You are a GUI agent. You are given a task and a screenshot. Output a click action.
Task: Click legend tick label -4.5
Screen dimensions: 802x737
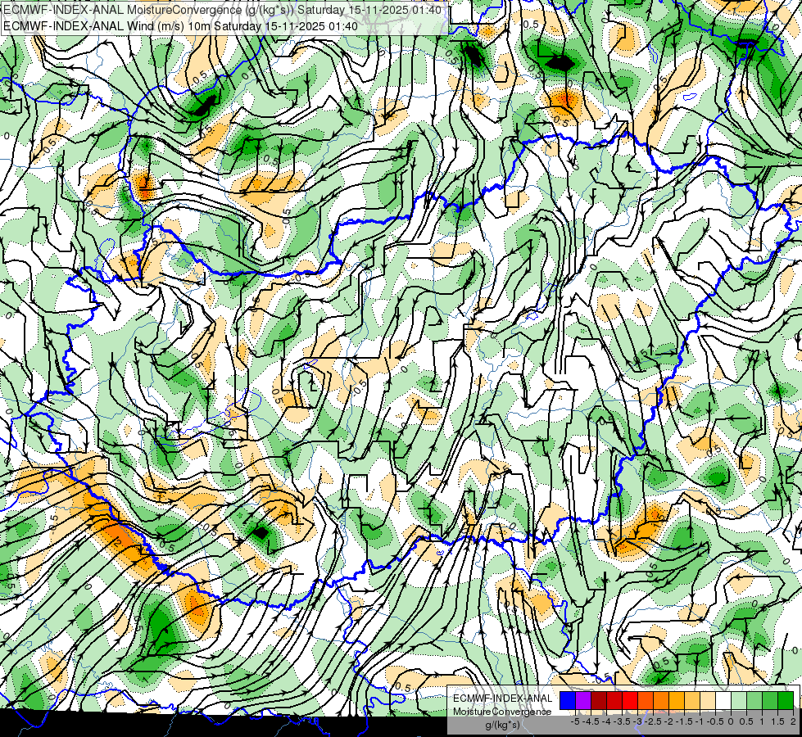[x=591, y=721]
